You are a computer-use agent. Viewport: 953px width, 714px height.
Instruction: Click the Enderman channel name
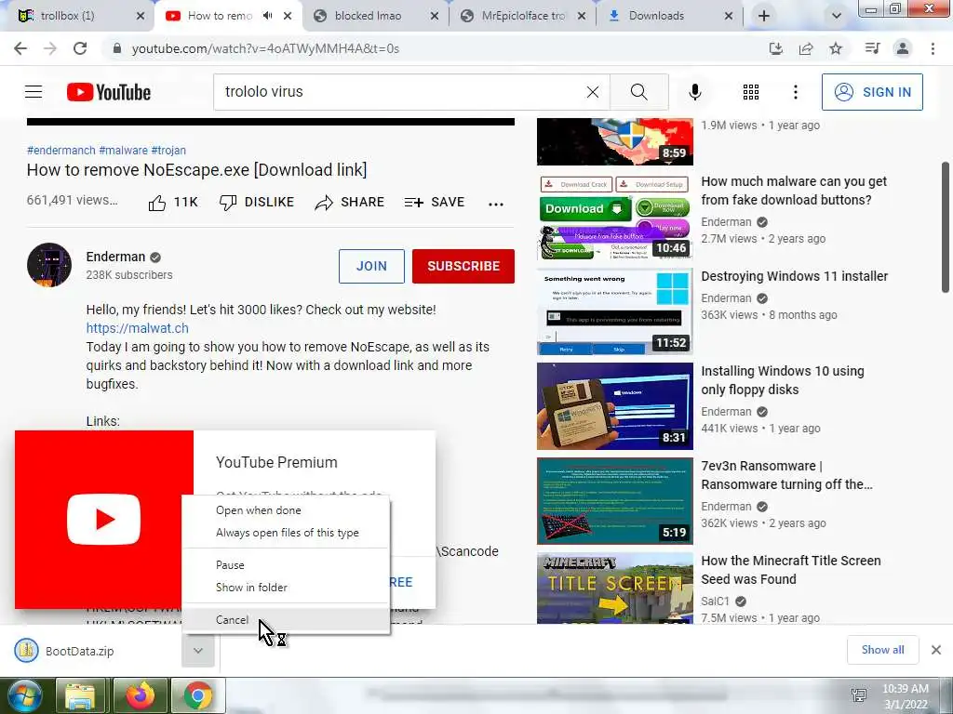(115, 257)
